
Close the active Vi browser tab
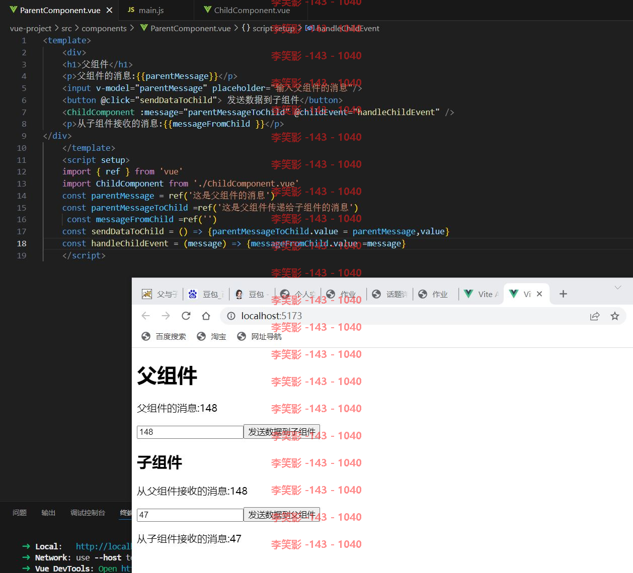[539, 294]
